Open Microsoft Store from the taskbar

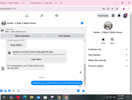click(x=45, y=97)
